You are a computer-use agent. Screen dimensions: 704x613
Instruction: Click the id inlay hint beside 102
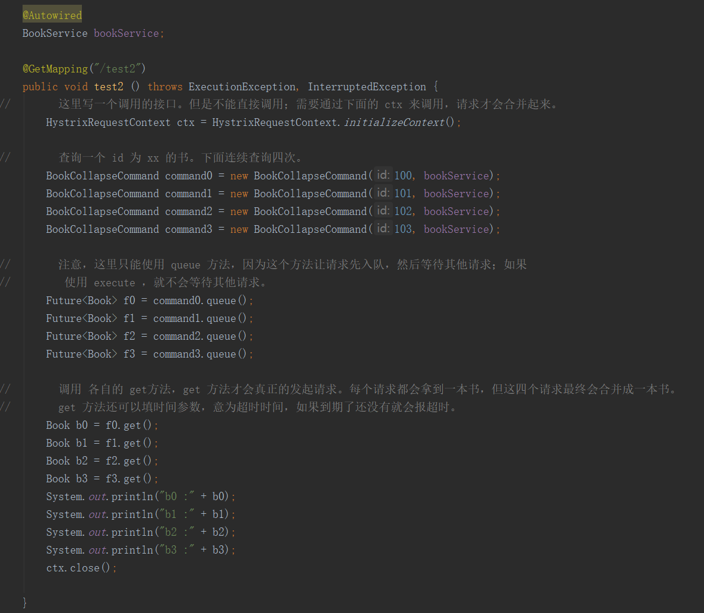coord(382,211)
